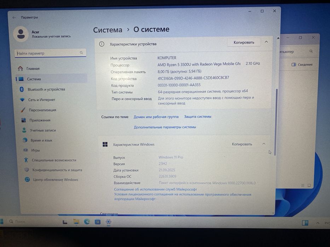The image size is (330, 247).
Task: Collapse the Характеристики Windows section
Action: pyautogui.click(x=264, y=144)
